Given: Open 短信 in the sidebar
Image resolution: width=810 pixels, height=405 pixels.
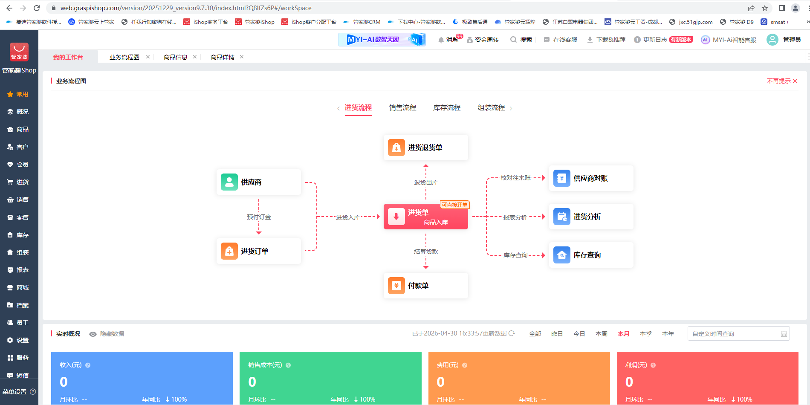Looking at the screenshot, I should pyautogui.click(x=19, y=376).
